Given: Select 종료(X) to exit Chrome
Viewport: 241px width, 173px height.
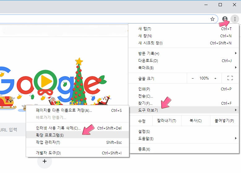Looking at the screenshot, I should 184,149.
